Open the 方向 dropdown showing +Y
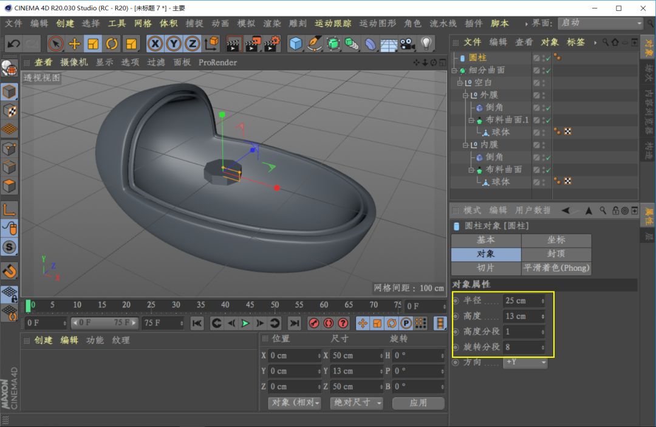 coord(525,362)
